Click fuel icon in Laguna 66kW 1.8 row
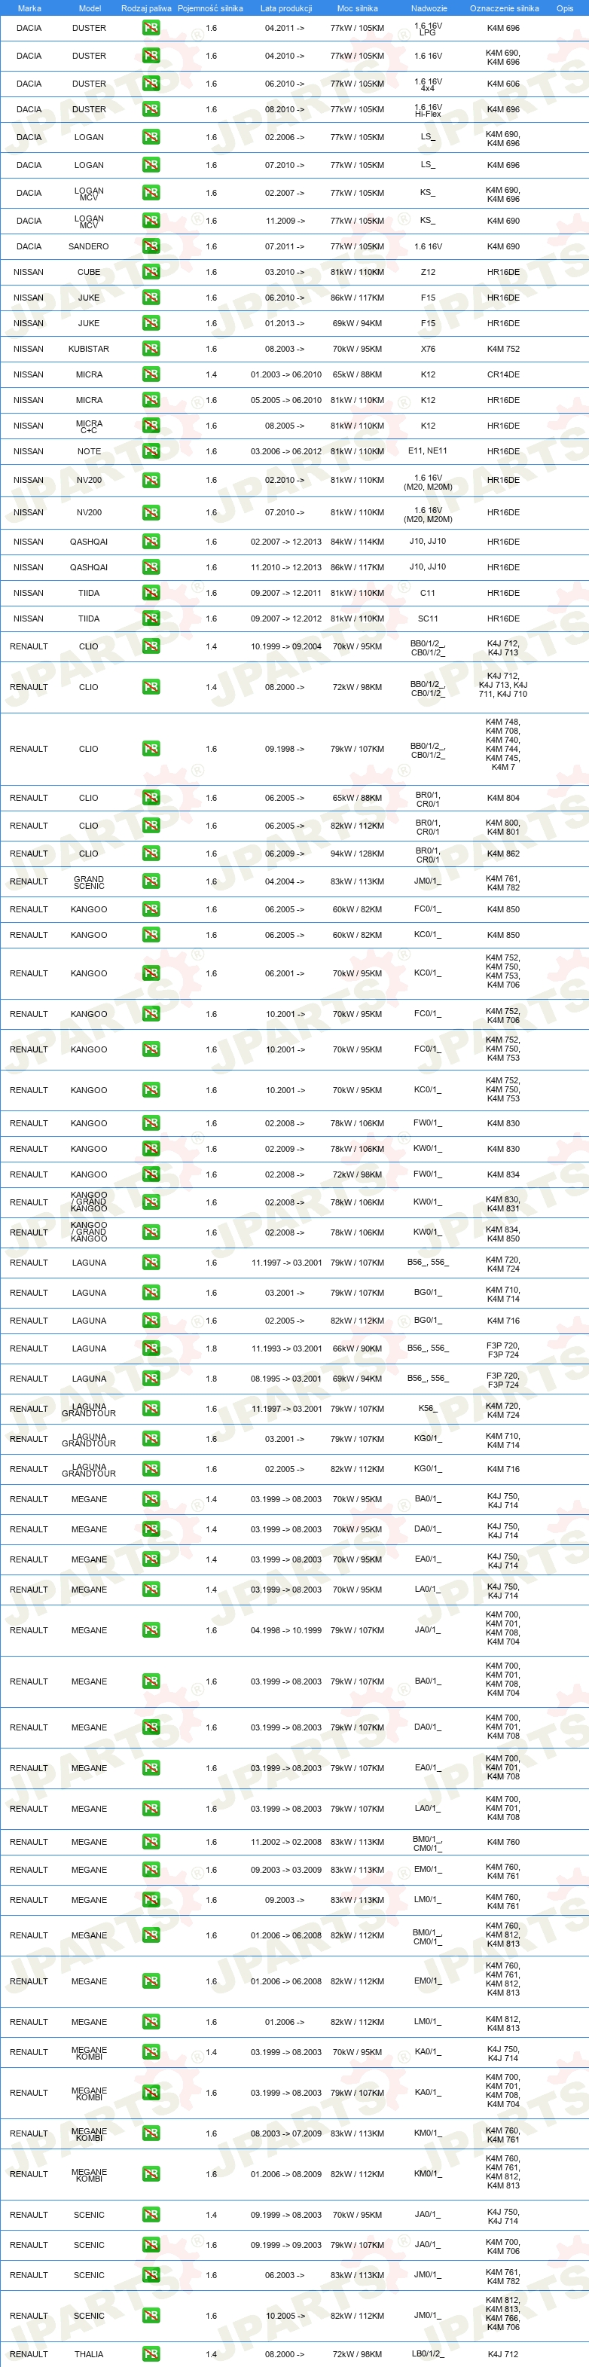This screenshot has height=2367, width=589. coord(151,1349)
